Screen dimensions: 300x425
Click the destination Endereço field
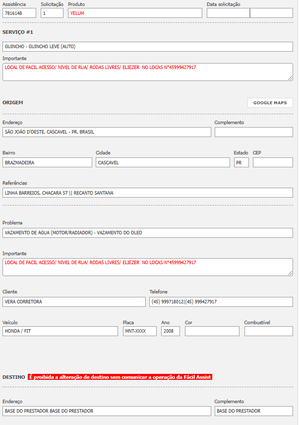click(107, 411)
